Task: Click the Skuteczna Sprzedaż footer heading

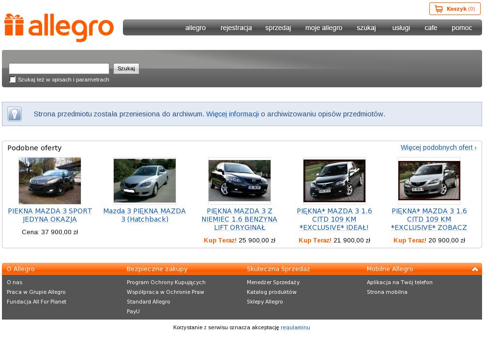Action: [x=278, y=269]
